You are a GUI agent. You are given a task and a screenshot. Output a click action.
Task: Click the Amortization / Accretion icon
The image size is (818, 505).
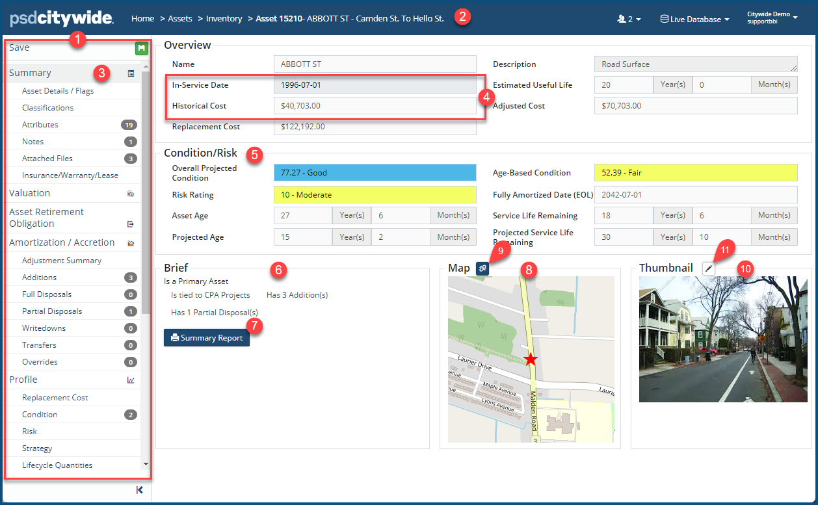[x=131, y=243]
